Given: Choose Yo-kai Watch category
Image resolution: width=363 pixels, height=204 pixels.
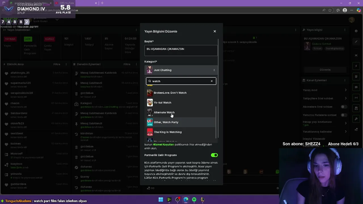Looking at the screenshot, I should click(x=181, y=103).
